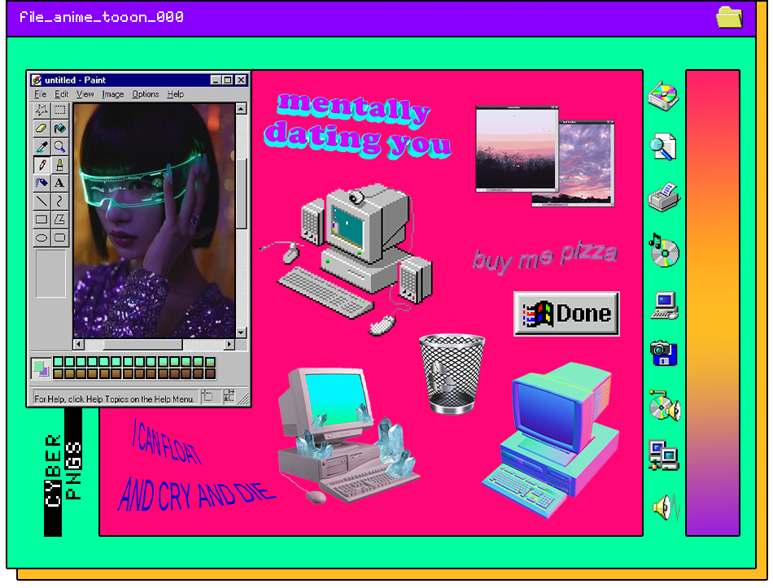The width and height of the screenshot is (773, 588).
Task: Click the Paint canvas scroll up arrow
Action: (241, 109)
